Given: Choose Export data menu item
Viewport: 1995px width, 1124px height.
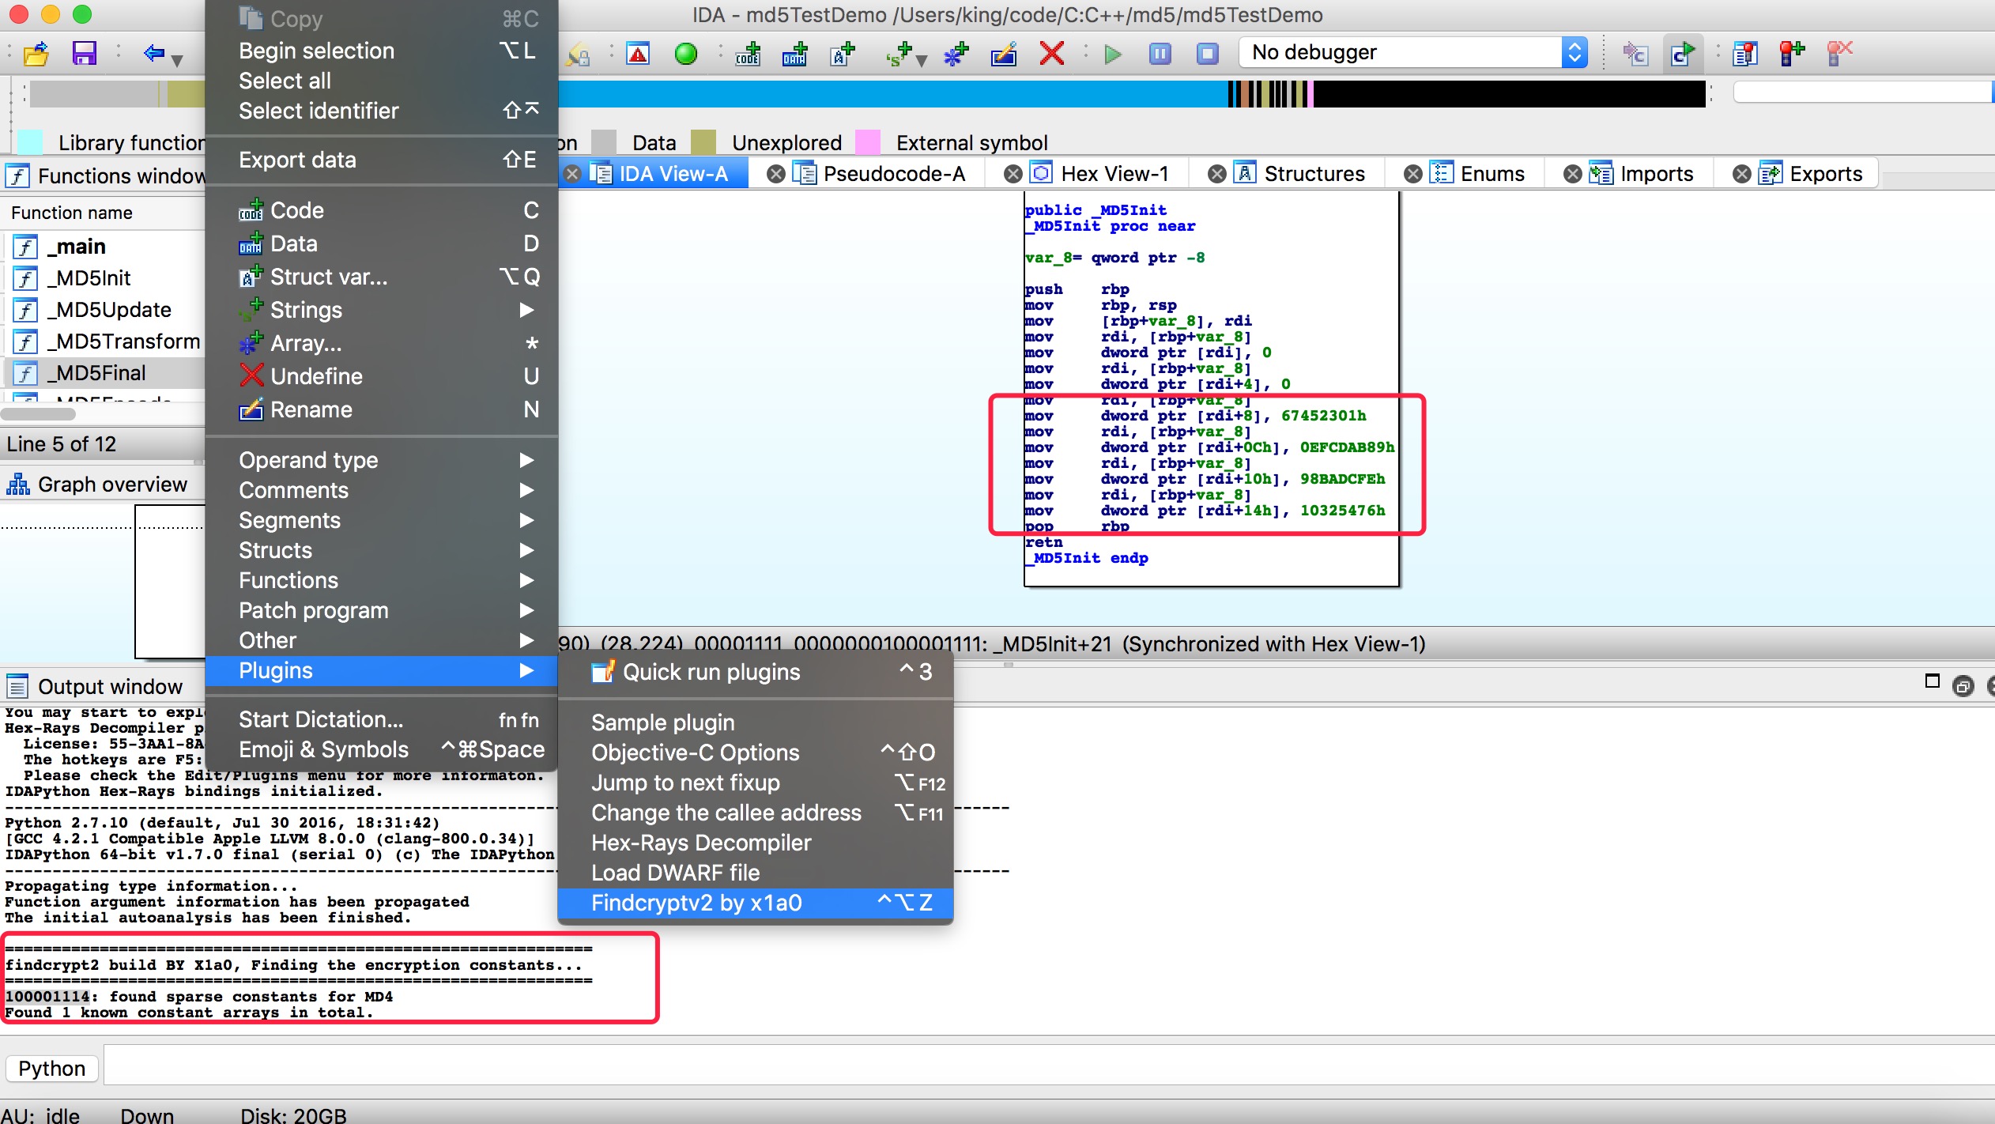Looking at the screenshot, I should click(x=382, y=160).
